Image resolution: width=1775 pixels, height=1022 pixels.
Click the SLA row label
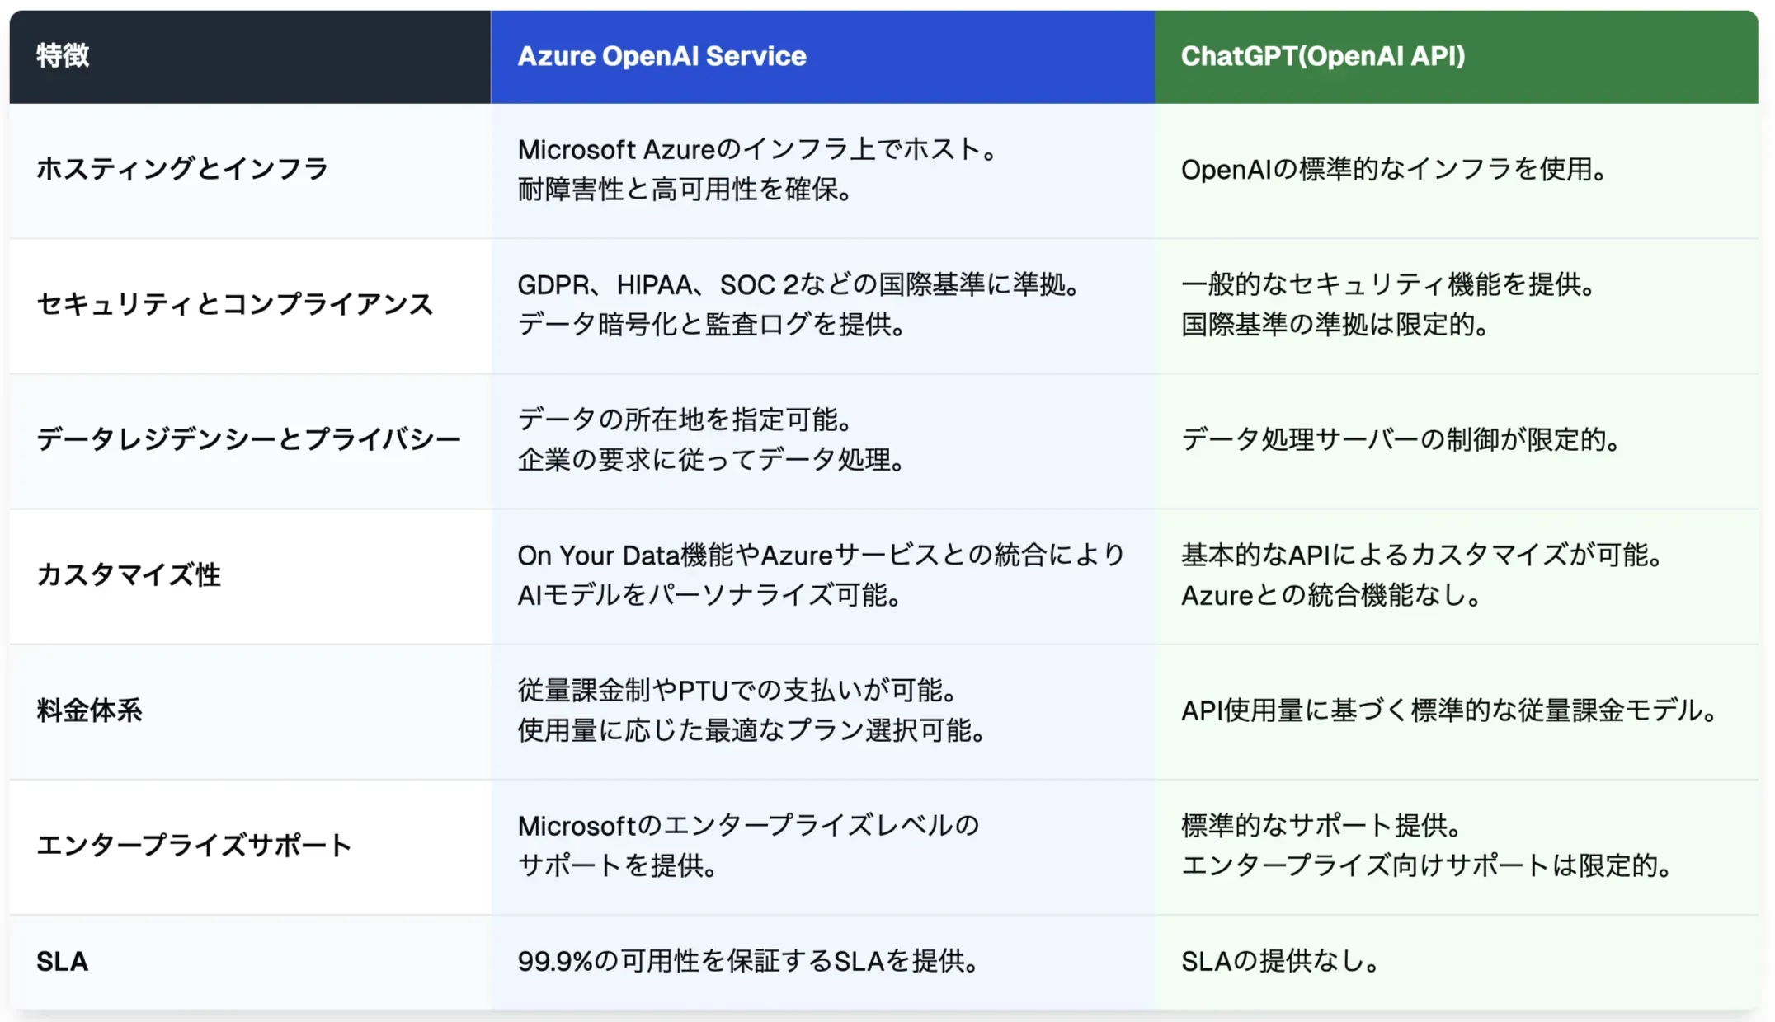click(62, 961)
